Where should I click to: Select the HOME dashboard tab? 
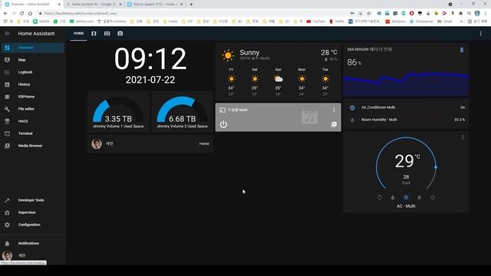pyautogui.click(x=78, y=33)
